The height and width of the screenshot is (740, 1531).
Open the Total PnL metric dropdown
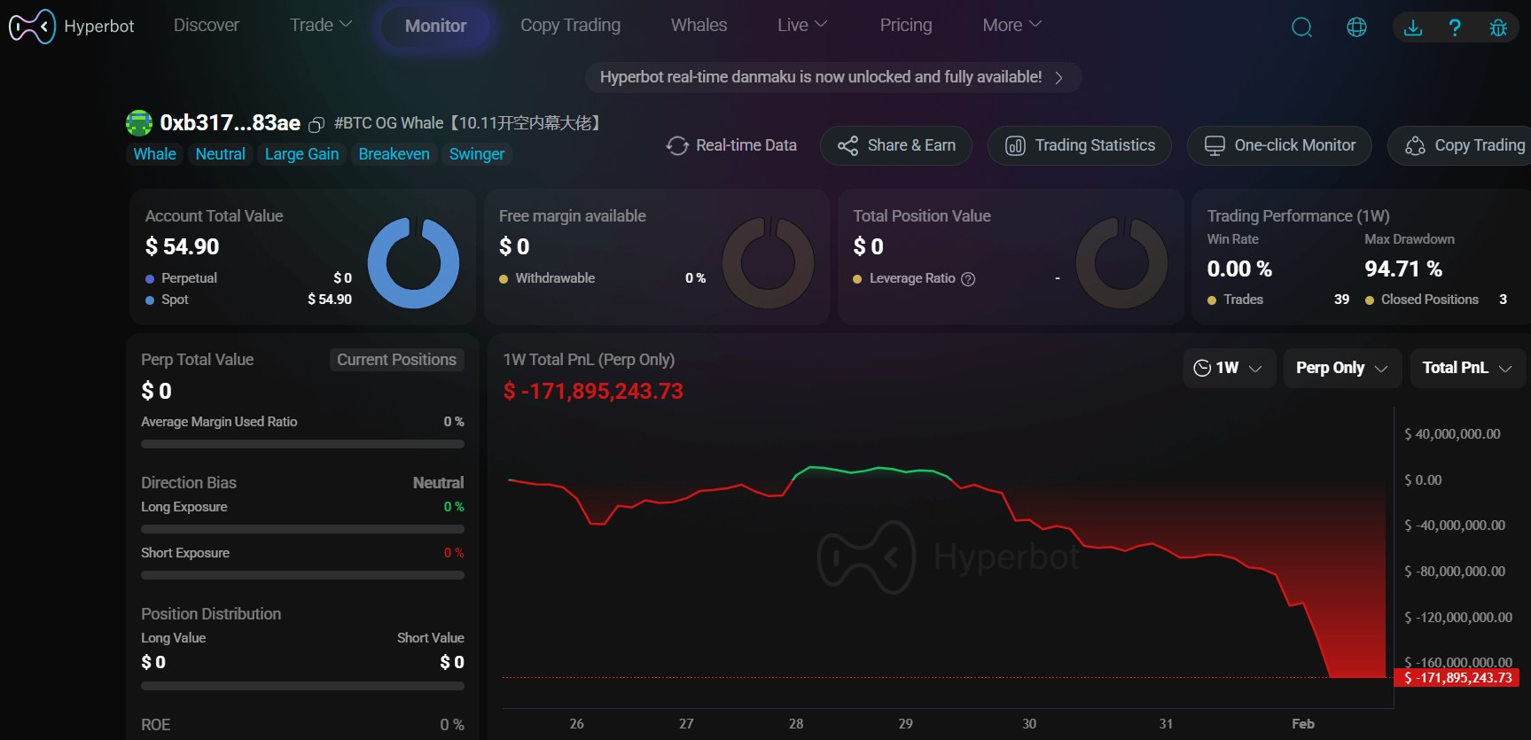(x=1467, y=368)
